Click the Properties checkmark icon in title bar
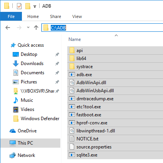The height and width of the screenshot is (163, 163). tap(19, 6)
